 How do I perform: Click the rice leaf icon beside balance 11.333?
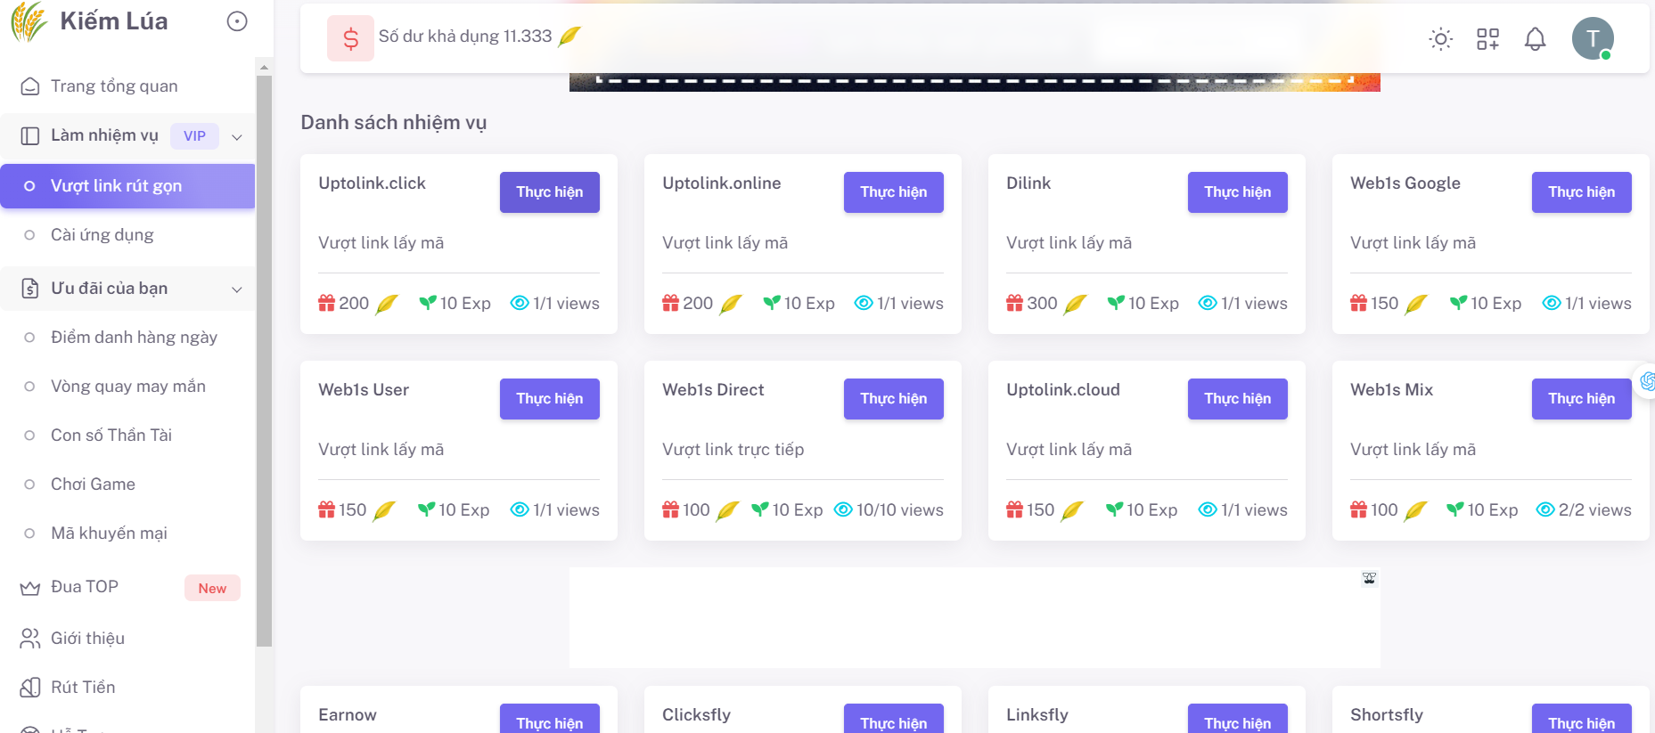click(x=569, y=37)
